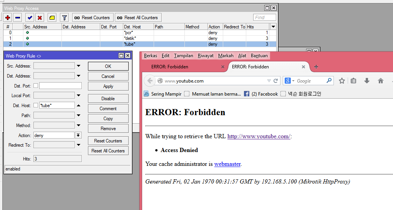The height and width of the screenshot is (210, 393).
Task: Open Firefox bookmarks list icon
Action: (x=353, y=81)
